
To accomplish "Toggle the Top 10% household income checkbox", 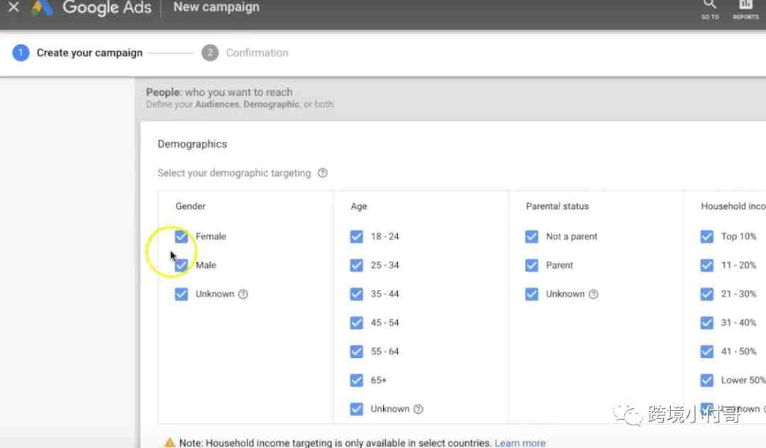I will pyautogui.click(x=707, y=236).
